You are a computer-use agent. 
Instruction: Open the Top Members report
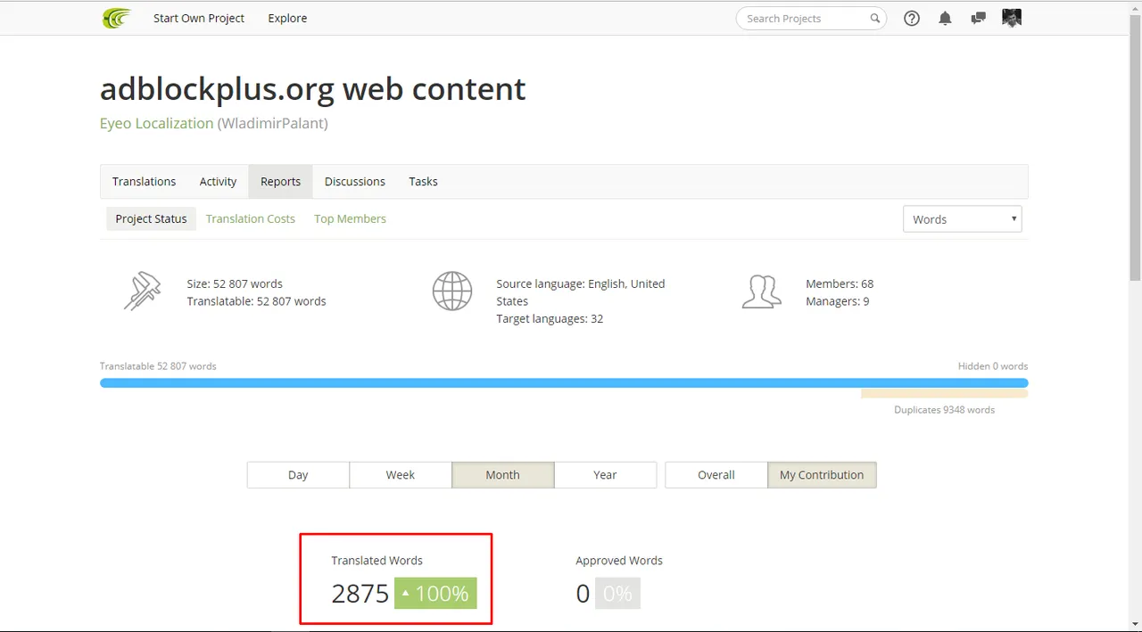click(350, 218)
